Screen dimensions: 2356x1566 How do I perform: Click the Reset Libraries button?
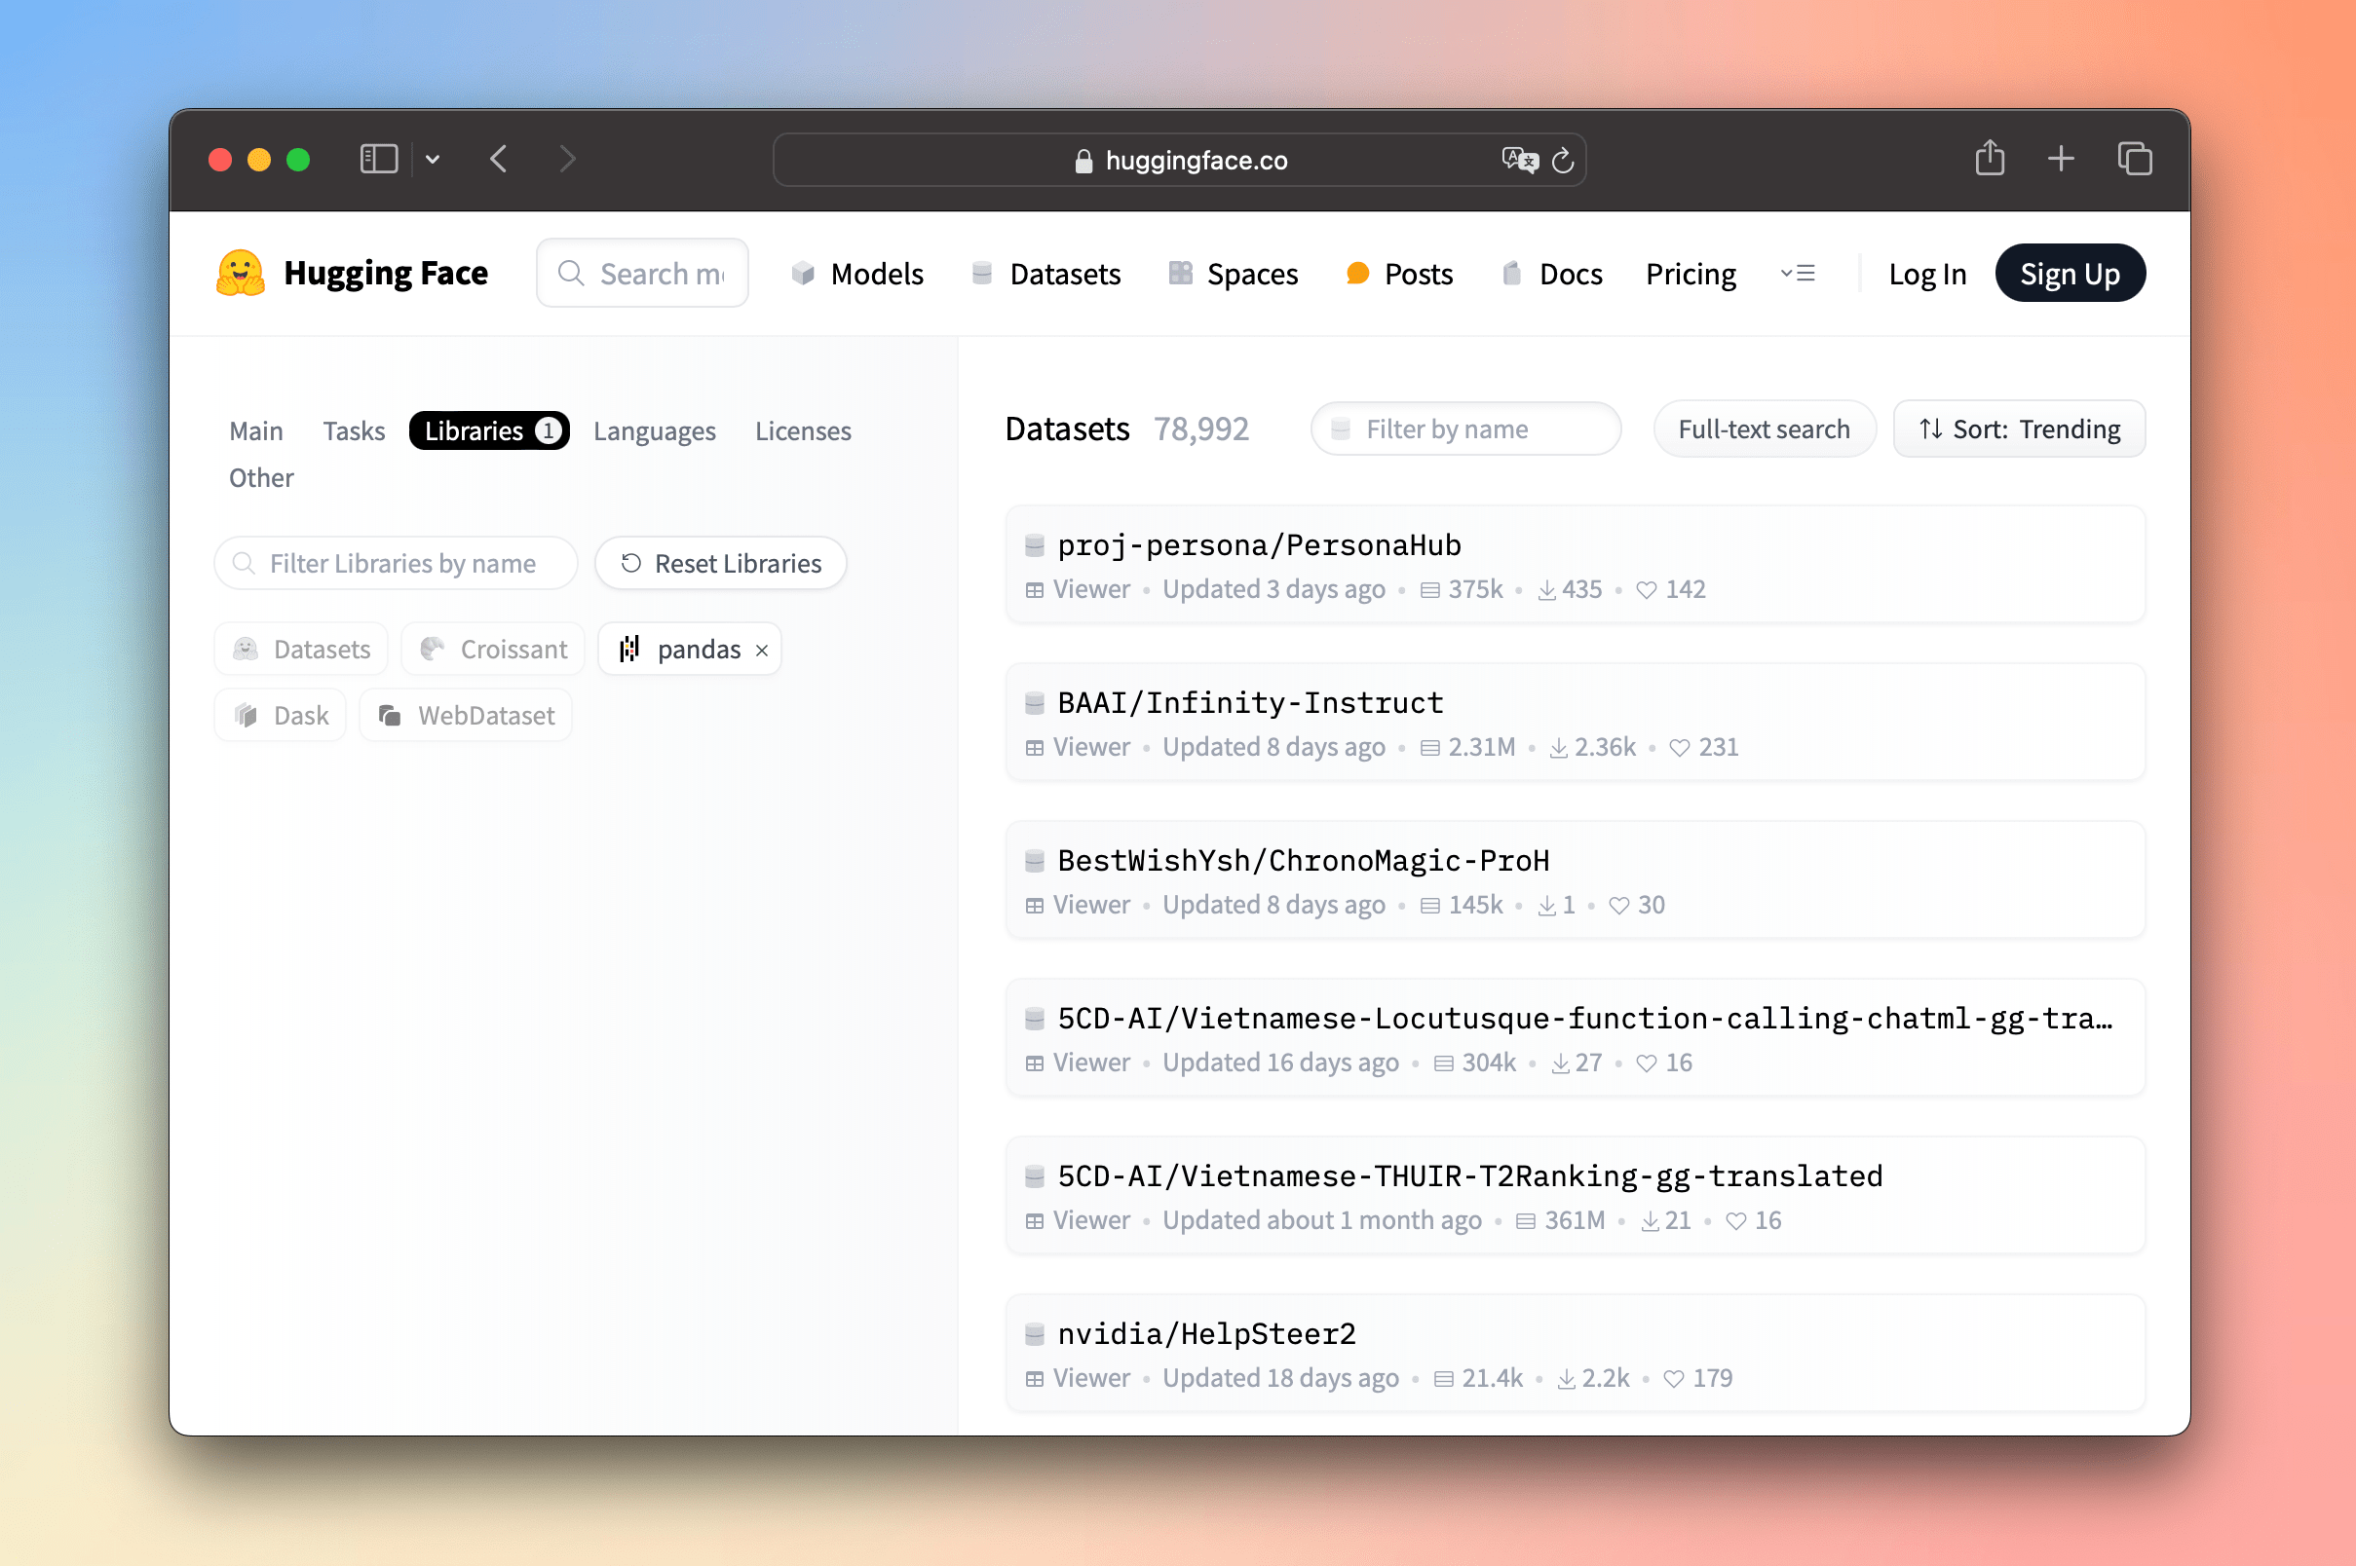click(722, 563)
